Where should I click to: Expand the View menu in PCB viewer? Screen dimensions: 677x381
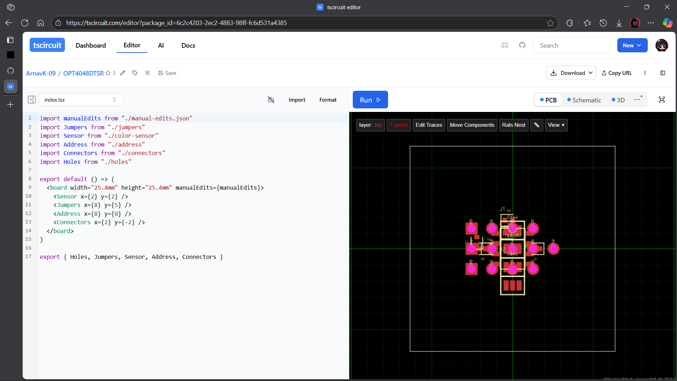556,125
